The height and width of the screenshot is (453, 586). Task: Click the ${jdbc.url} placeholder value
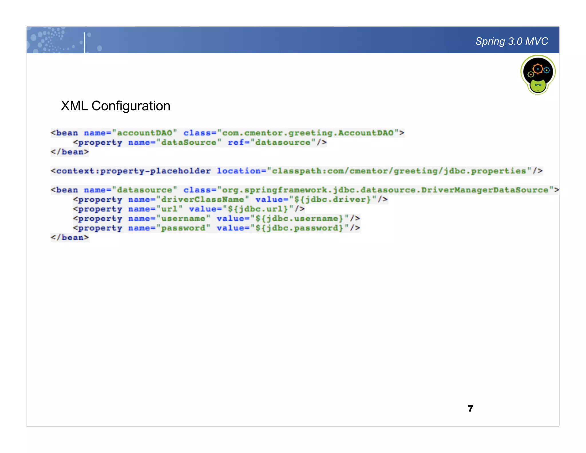(x=258, y=209)
